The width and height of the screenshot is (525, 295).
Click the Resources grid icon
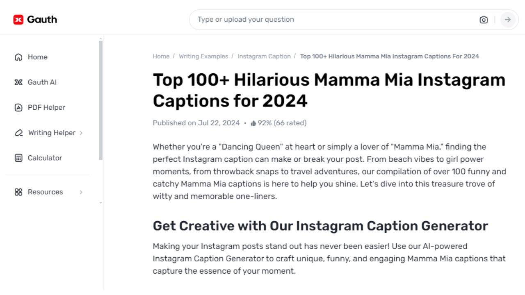(18, 192)
